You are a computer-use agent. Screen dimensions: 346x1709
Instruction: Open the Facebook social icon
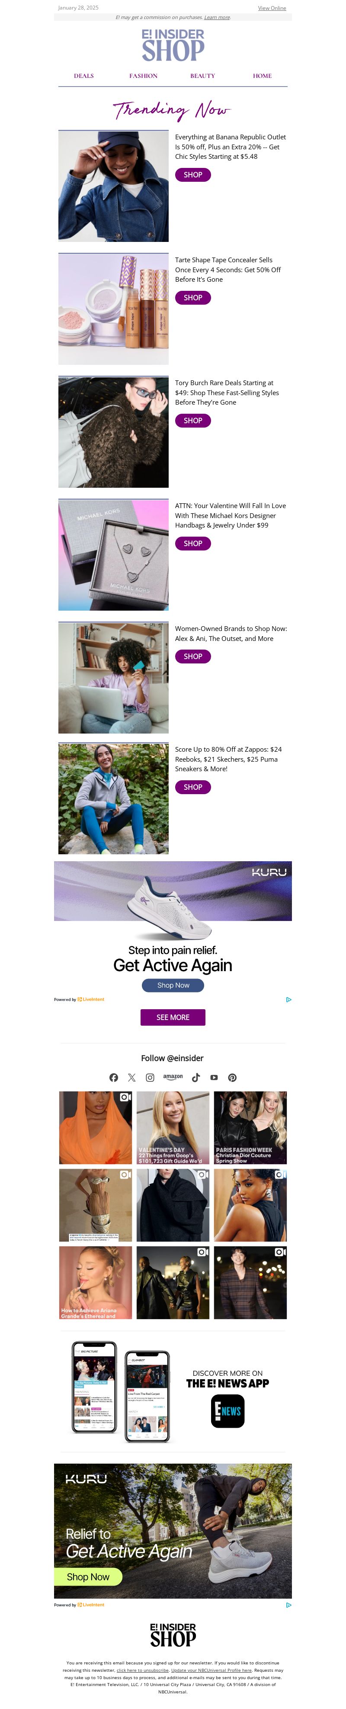(113, 1078)
